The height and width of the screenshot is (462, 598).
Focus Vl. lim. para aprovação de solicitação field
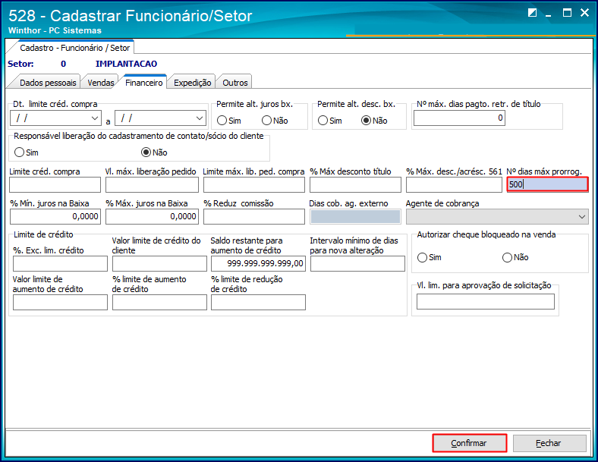(486, 301)
